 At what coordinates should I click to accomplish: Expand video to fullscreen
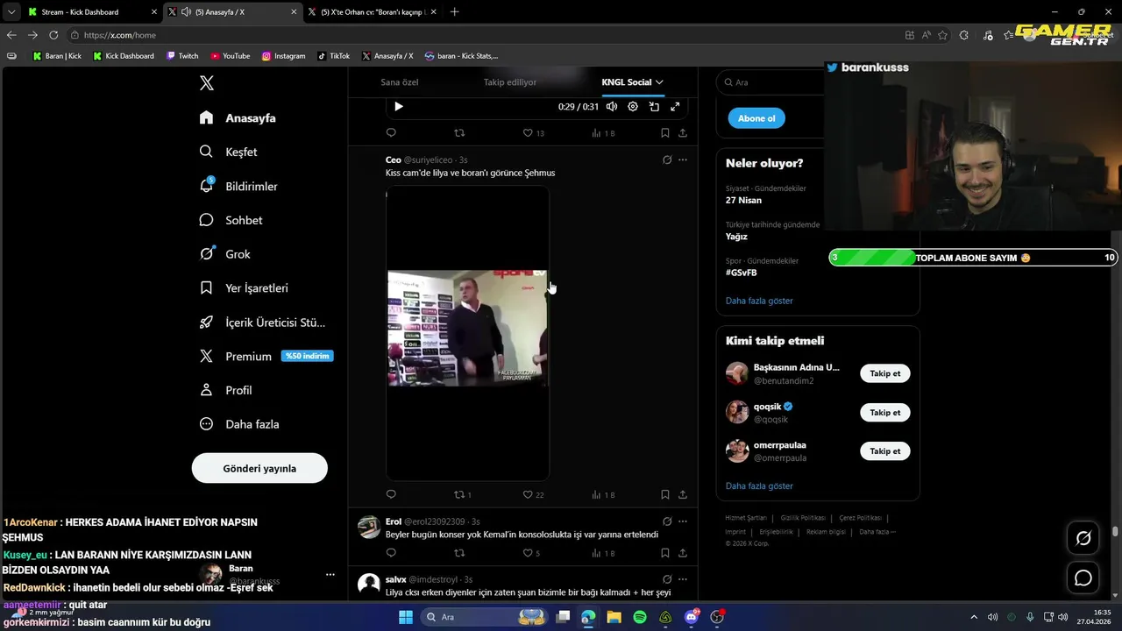675,107
